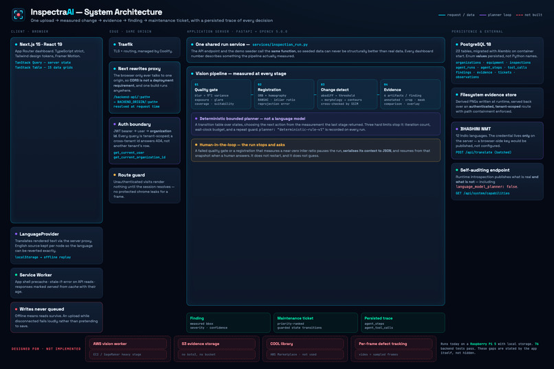Click the "EDGE · SAME ORIGIN" column header
Screen dimensions: 554x369
[131, 32]
